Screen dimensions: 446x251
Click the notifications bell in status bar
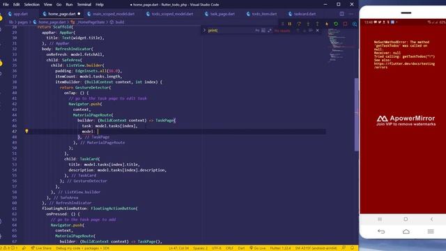click(x=352, y=248)
